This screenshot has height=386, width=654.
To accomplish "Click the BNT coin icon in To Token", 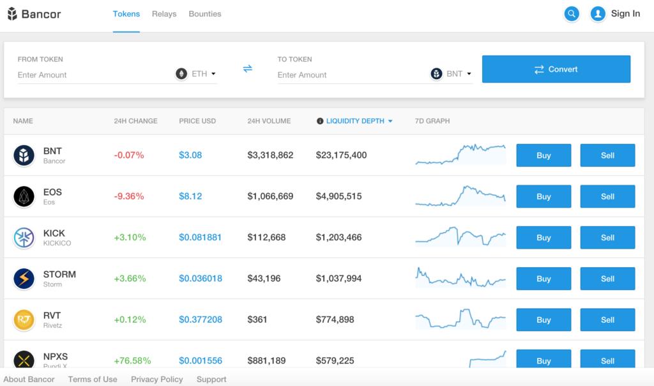I will [436, 74].
